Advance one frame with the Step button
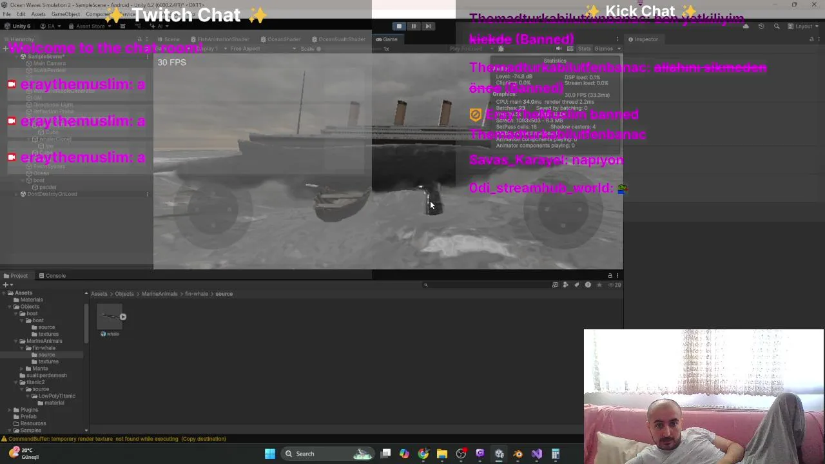The height and width of the screenshot is (464, 825). (428, 26)
